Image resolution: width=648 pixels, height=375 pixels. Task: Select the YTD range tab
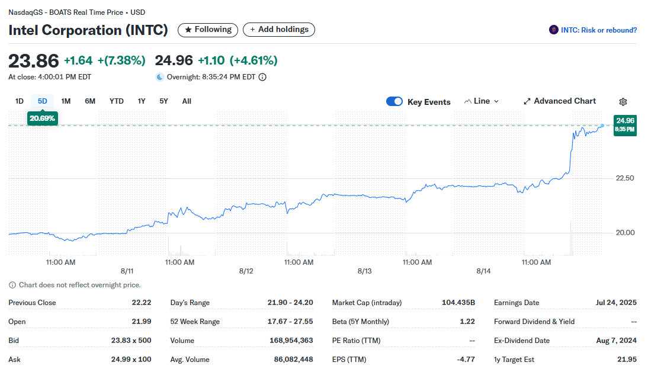tap(117, 101)
